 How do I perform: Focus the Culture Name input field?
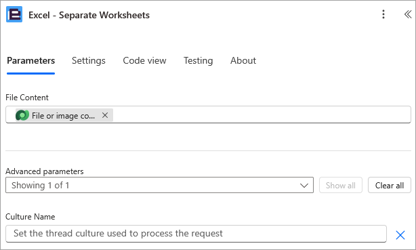point(196,234)
